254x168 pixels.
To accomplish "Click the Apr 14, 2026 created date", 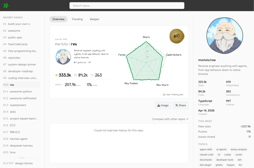I will pos(206,111).
